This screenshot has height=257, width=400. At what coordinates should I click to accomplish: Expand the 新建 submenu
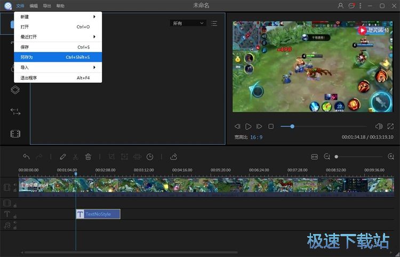(x=58, y=17)
